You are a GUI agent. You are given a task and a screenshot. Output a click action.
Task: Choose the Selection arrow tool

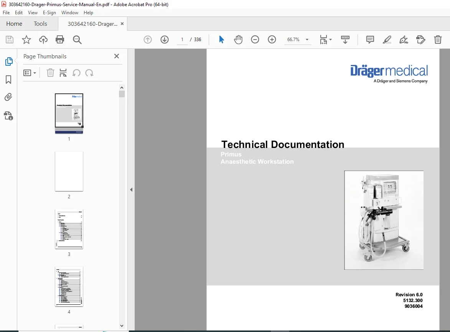point(221,39)
